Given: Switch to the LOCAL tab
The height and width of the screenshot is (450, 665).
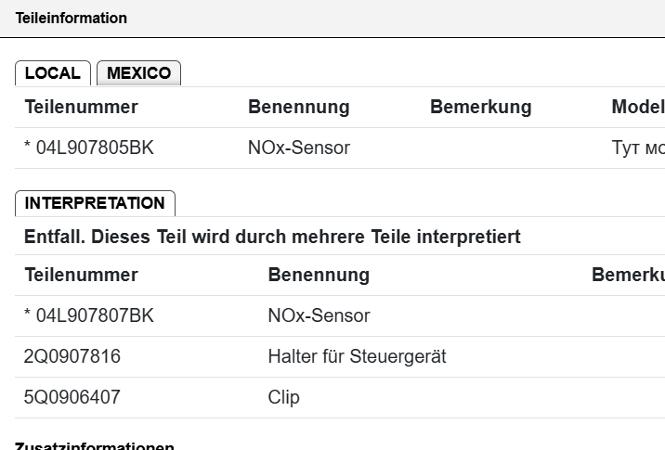Looking at the screenshot, I should [x=53, y=73].
